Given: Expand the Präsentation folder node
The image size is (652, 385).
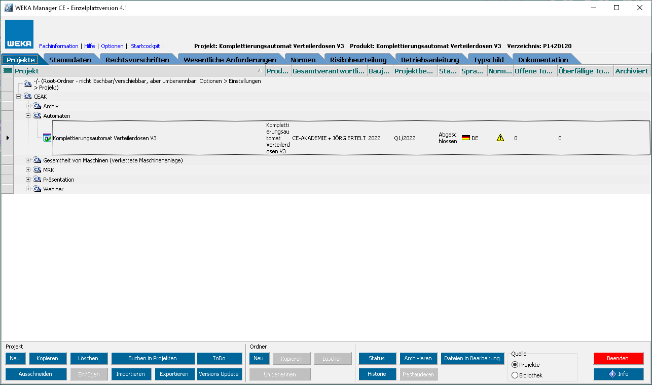Looking at the screenshot, I should tap(28, 180).
